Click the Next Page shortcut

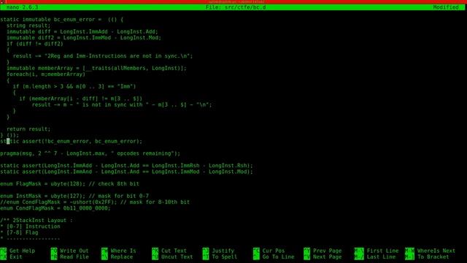click(x=328, y=256)
